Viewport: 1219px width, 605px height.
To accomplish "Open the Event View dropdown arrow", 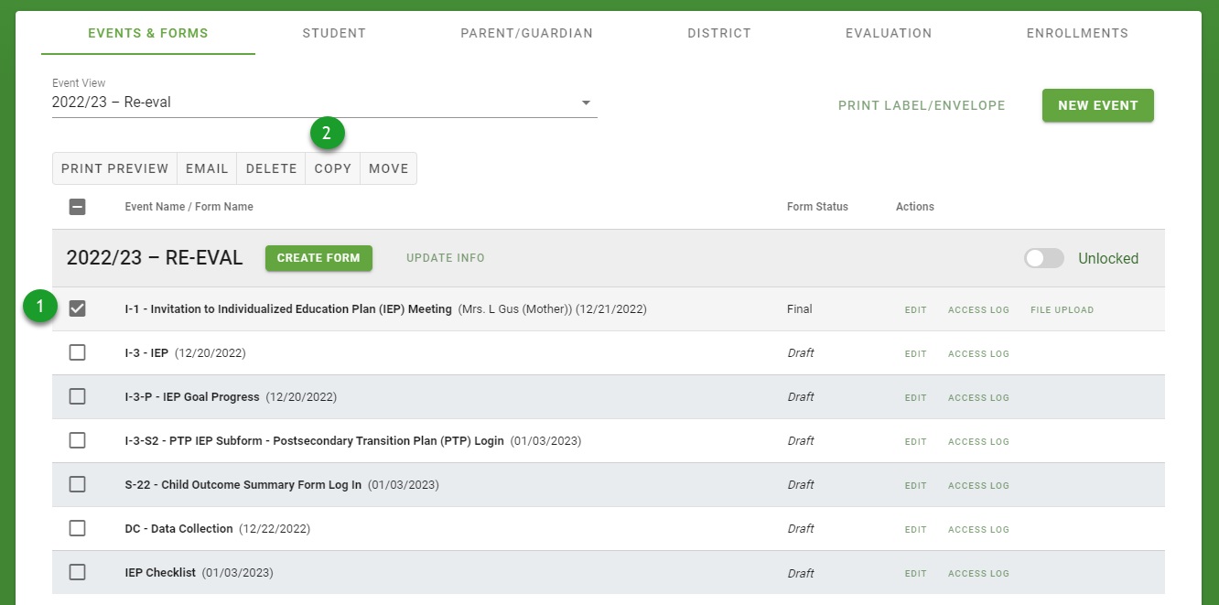I will pyautogui.click(x=586, y=103).
